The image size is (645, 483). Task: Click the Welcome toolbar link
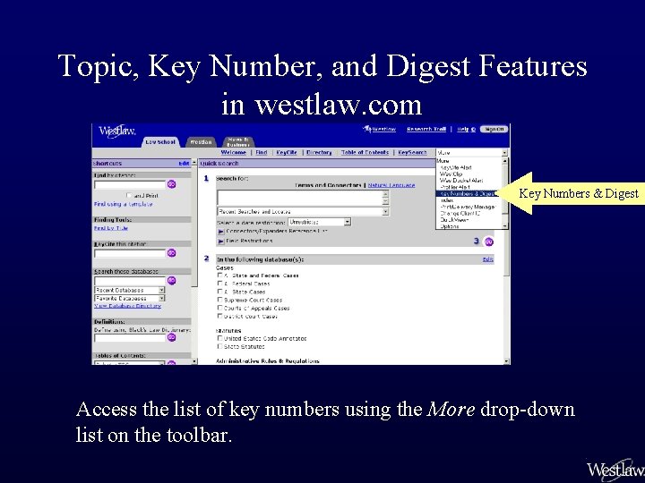[x=233, y=152]
